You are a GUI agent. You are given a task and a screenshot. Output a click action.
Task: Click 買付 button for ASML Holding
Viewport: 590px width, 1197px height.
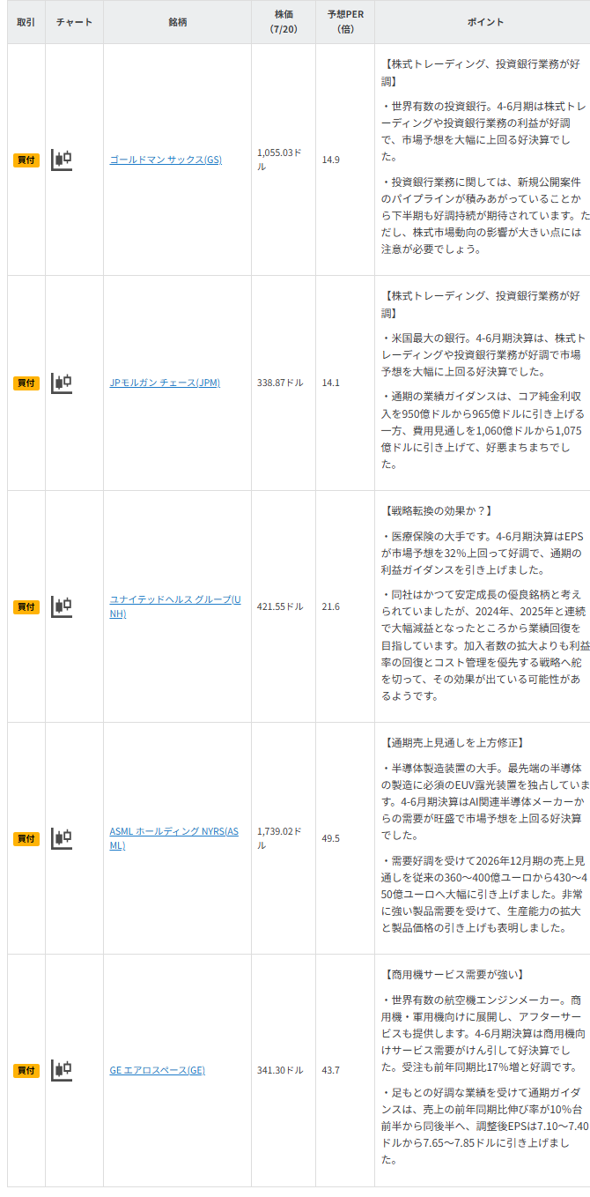coord(26,839)
